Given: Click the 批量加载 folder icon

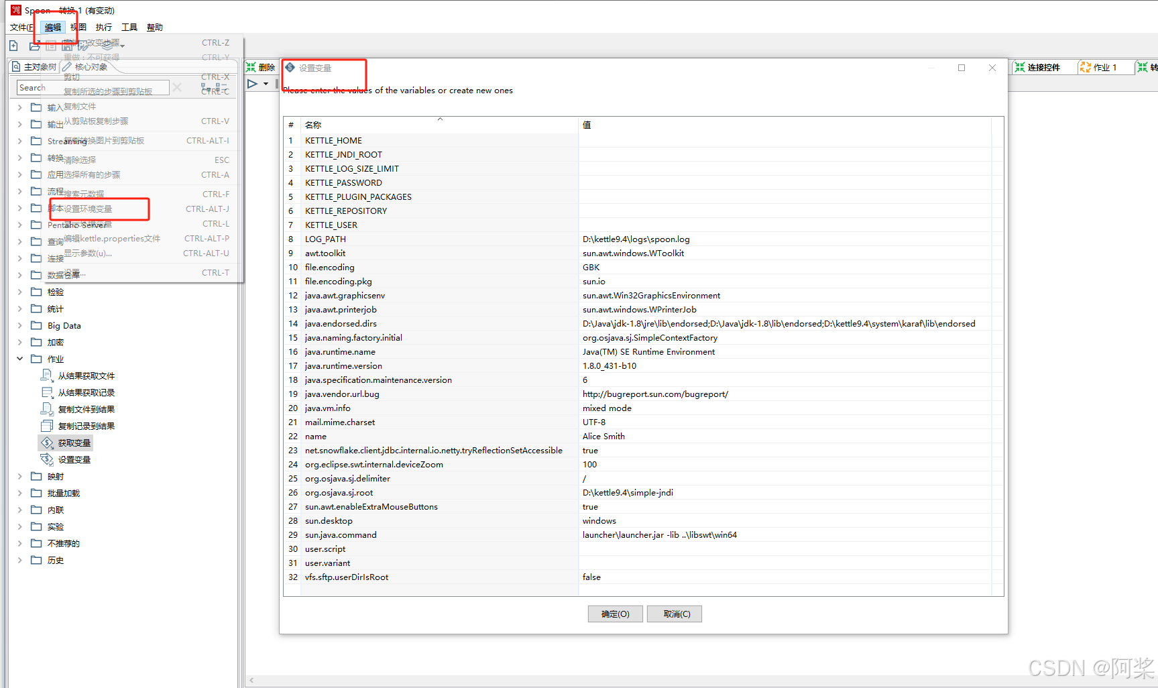Looking at the screenshot, I should pos(36,493).
